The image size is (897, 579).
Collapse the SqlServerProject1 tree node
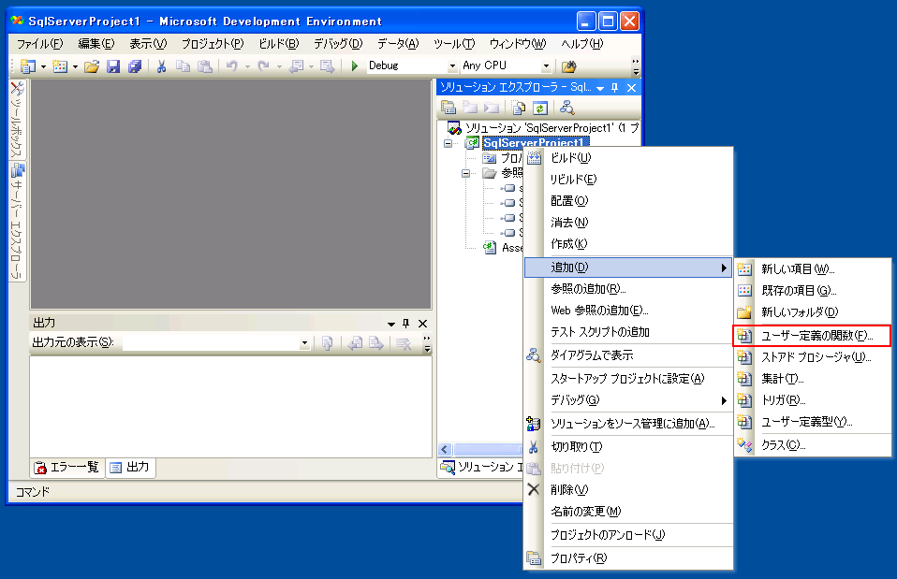coord(448,143)
